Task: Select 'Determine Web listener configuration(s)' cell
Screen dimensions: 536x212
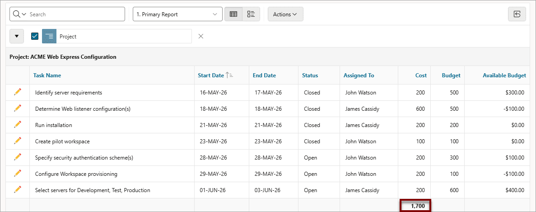Action: pyautogui.click(x=112, y=109)
